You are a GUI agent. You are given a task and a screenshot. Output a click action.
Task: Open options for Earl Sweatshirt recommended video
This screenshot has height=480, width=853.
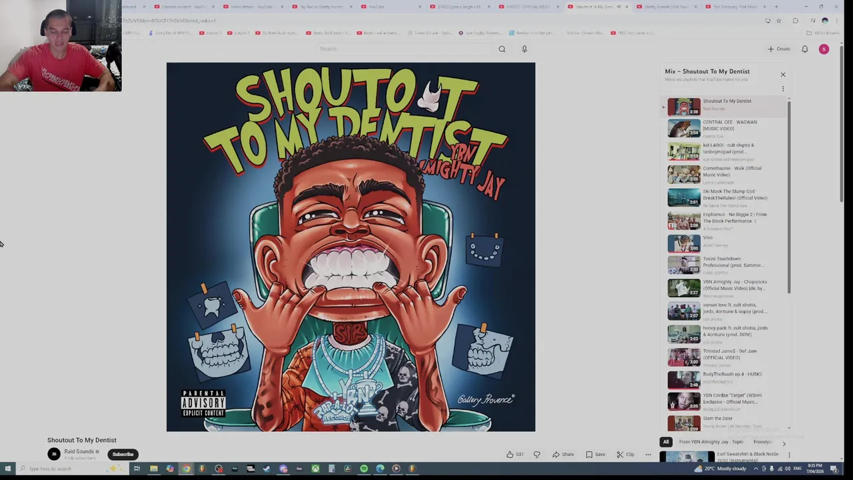789,455
